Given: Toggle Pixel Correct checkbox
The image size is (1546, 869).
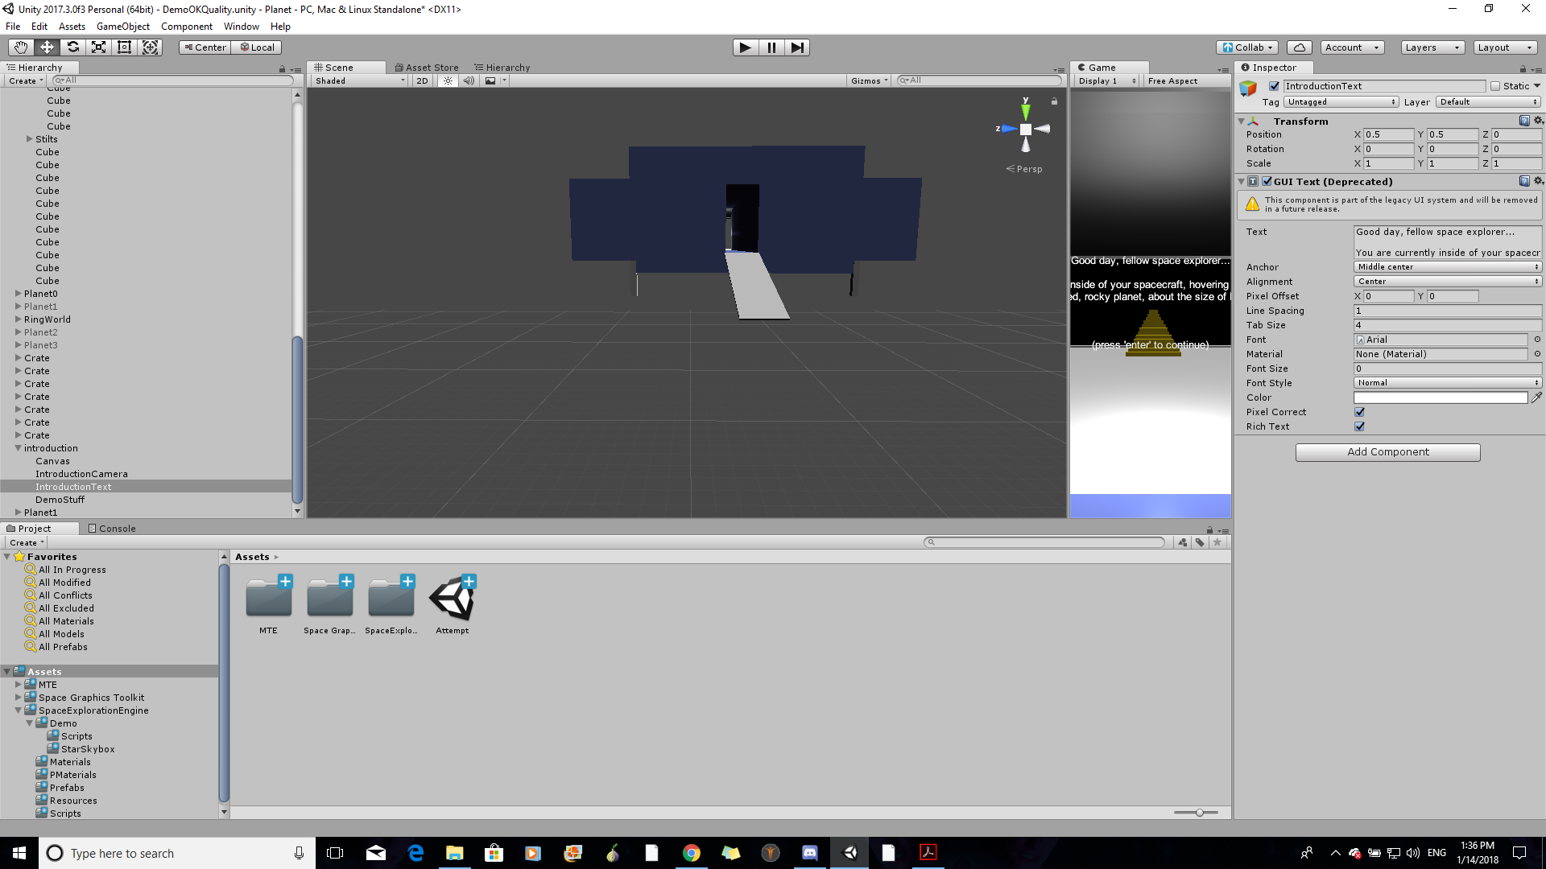Looking at the screenshot, I should pos(1360,412).
